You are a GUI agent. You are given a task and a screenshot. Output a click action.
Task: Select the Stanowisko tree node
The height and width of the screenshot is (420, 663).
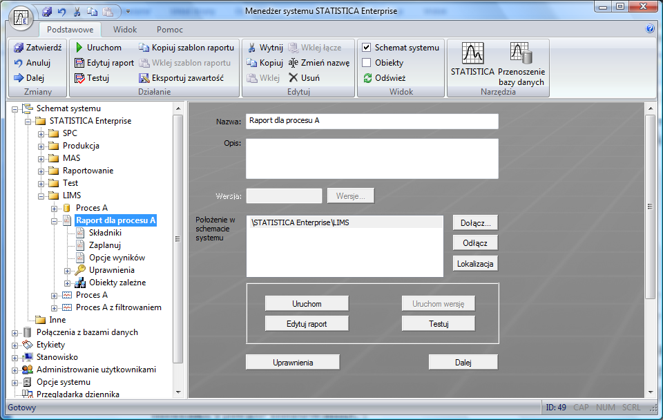click(57, 357)
